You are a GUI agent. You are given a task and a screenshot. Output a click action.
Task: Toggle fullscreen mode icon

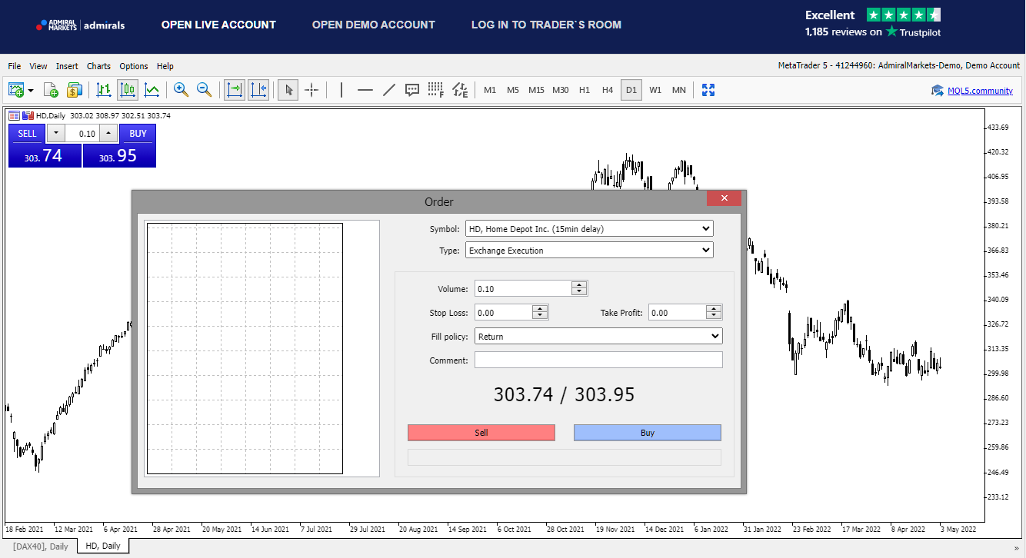[708, 90]
